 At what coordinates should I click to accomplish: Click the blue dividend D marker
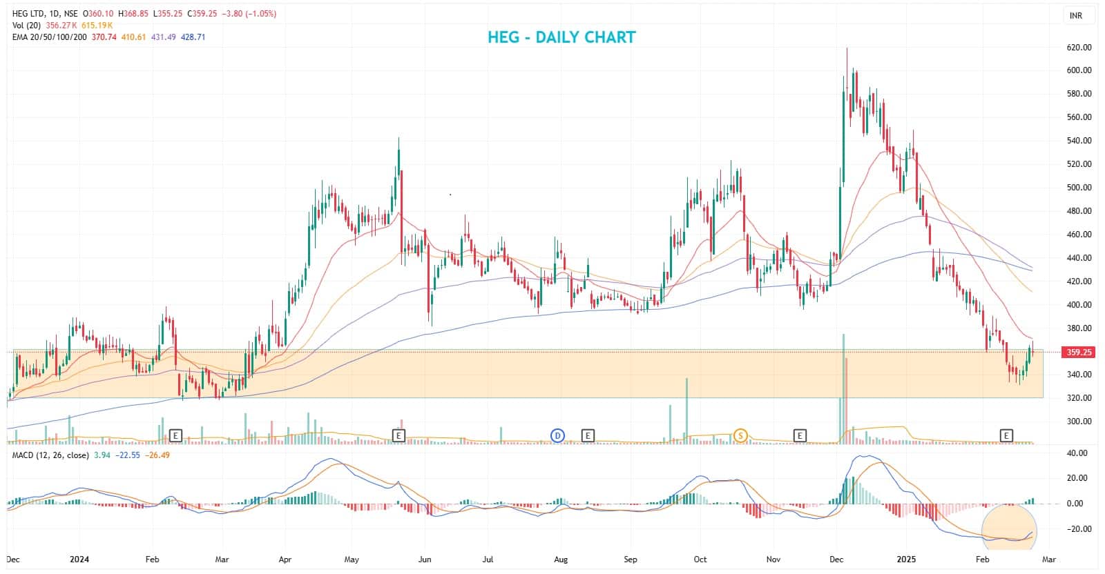pos(557,435)
